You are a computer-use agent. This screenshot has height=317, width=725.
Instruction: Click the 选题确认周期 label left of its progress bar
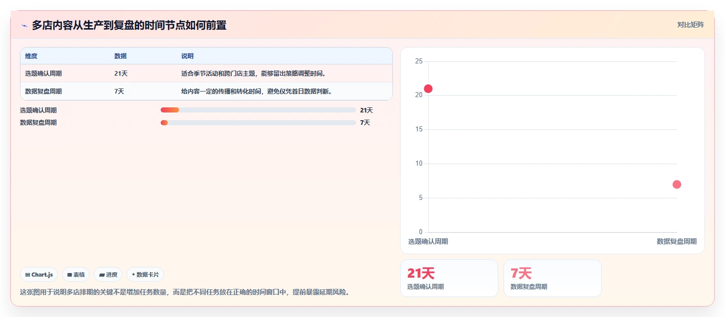click(x=38, y=110)
